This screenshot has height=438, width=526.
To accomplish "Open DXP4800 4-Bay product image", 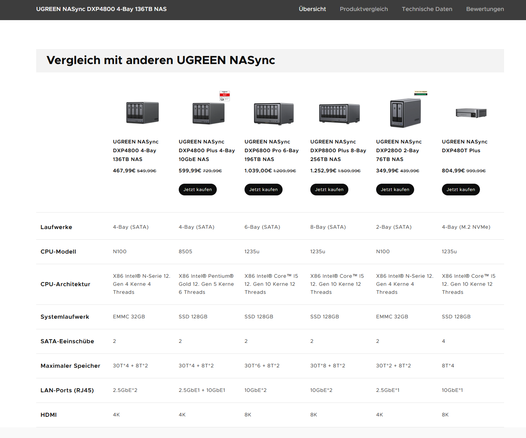I will click(143, 113).
